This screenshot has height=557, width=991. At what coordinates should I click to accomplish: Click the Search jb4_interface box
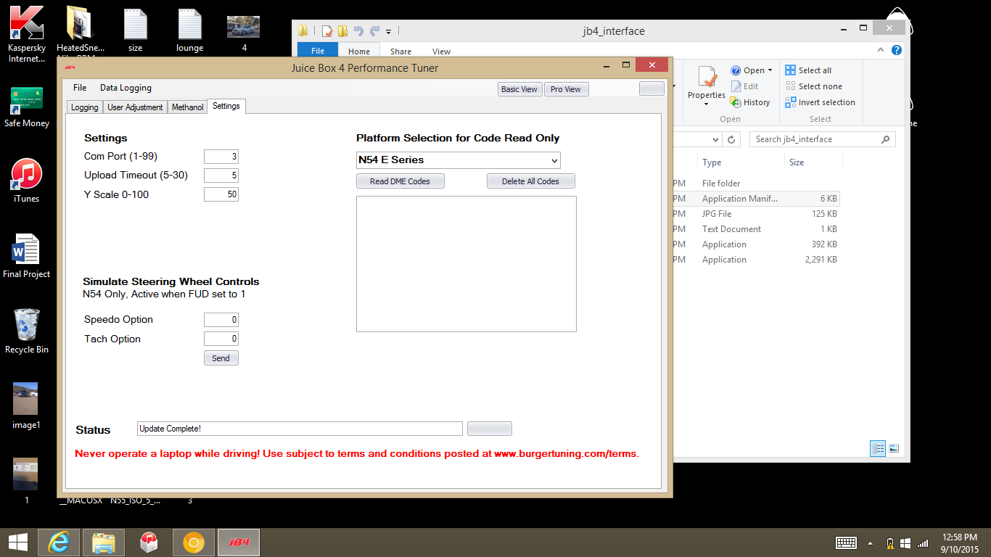tap(823, 139)
